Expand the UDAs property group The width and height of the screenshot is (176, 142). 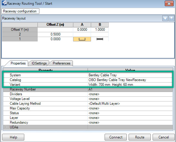(6, 127)
